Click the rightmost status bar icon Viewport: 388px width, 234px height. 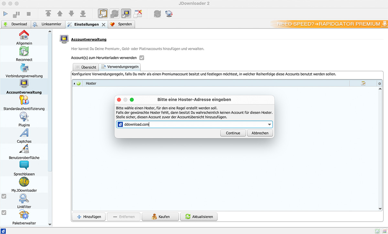(x=384, y=231)
